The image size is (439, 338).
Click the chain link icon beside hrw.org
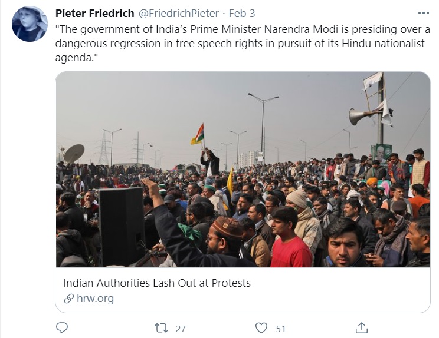tap(69, 299)
